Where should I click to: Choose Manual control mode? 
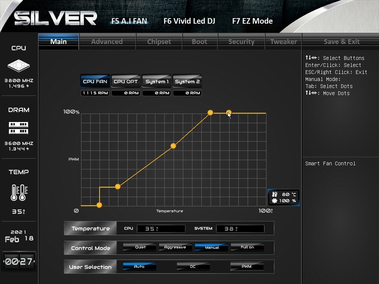[211, 247]
